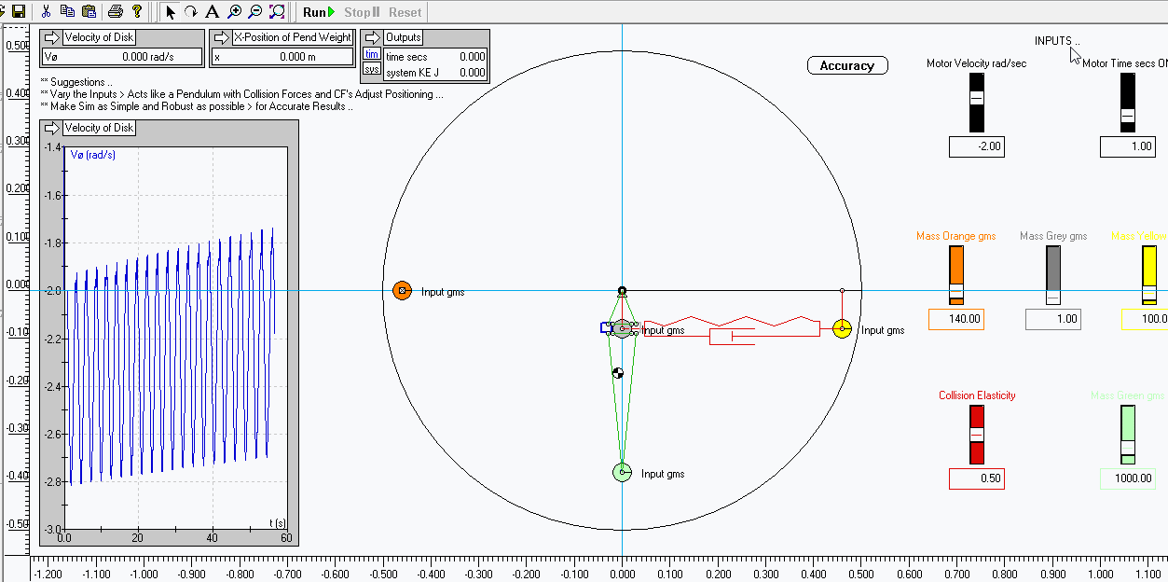Select the Rotate tool
Image resolution: width=1168 pixels, height=582 pixels.
pyautogui.click(x=191, y=12)
